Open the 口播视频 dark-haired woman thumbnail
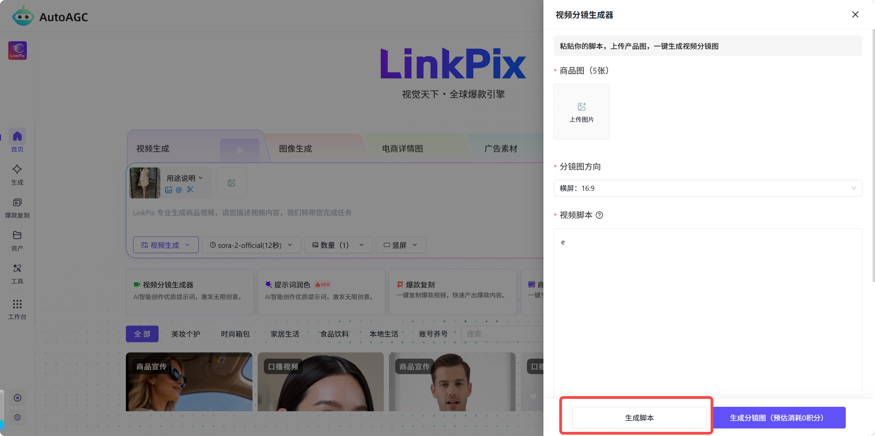This screenshot has width=875, height=436. click(321, 382)
